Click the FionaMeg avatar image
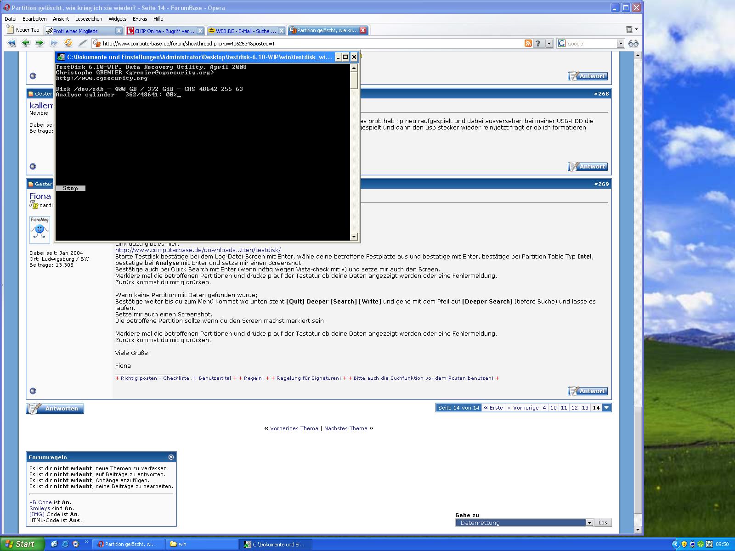Screen dimensions: 735x551 tap(40, 230)
